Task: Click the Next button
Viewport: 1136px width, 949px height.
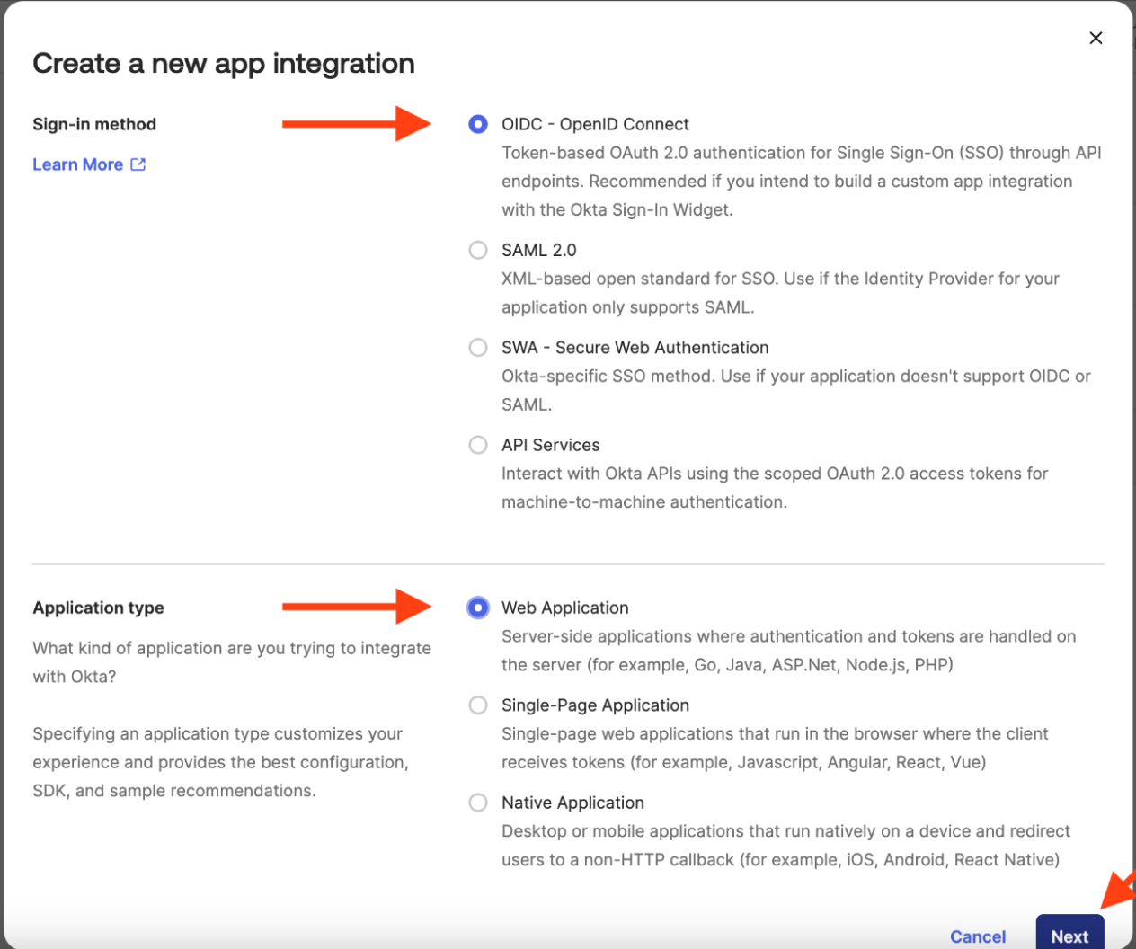Action: tap(1069, 935)
